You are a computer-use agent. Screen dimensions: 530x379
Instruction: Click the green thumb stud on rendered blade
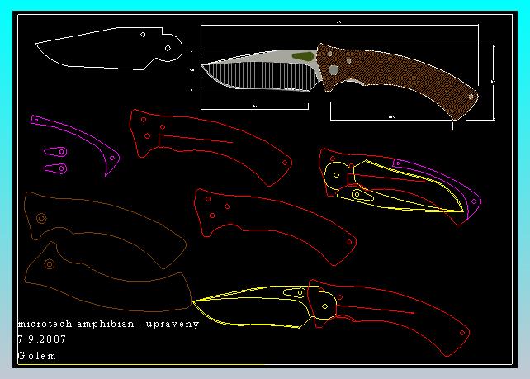point(304,56)
